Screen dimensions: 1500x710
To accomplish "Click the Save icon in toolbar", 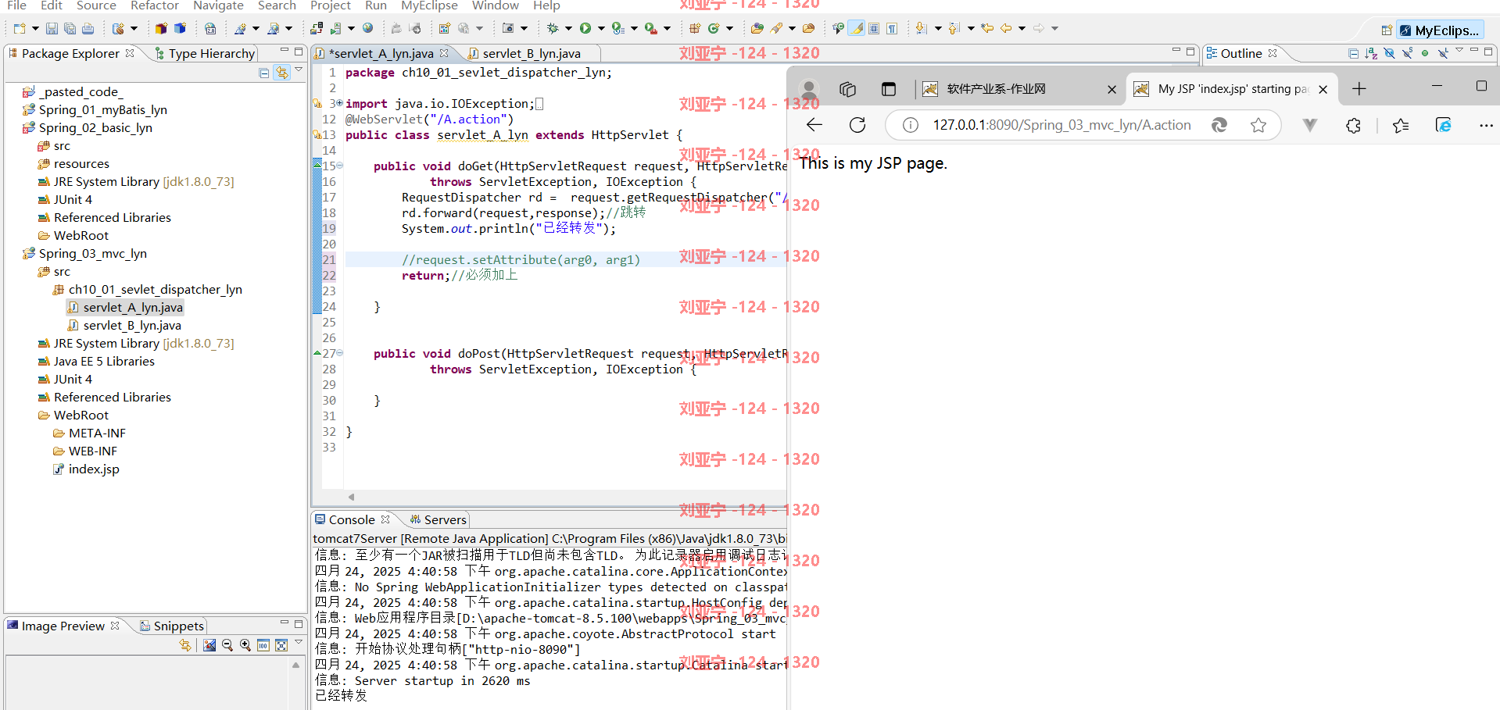I will click(x=52, y=29).
